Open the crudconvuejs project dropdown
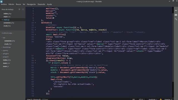The image size is (178, 100). pos(8,33)
